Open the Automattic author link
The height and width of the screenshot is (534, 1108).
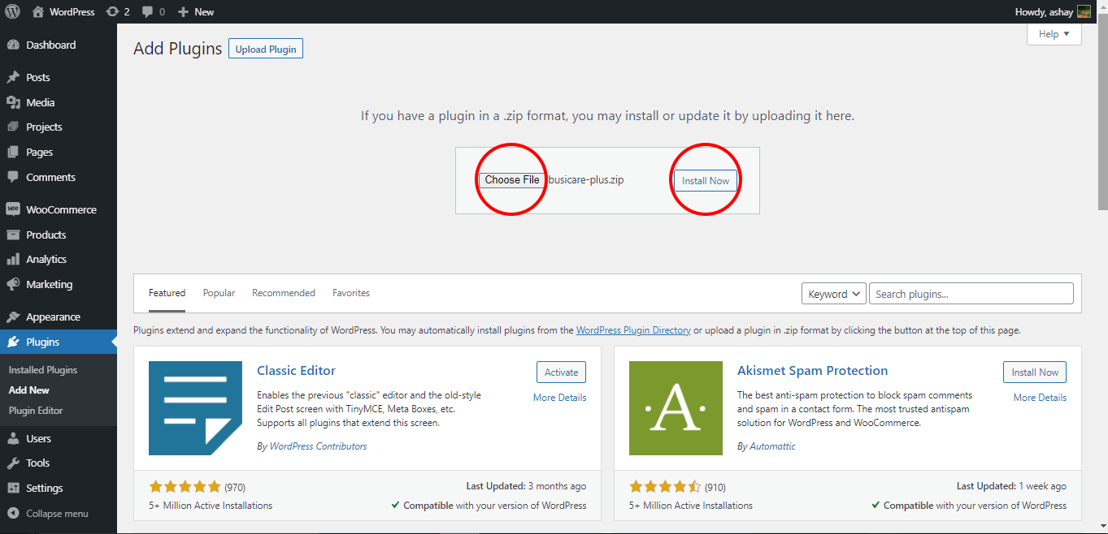(772, 446)
